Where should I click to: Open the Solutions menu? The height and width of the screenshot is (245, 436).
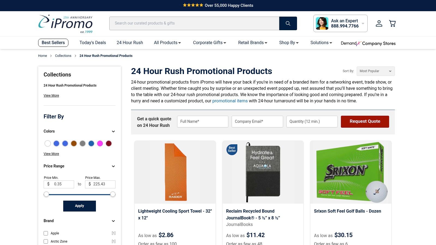321,42
